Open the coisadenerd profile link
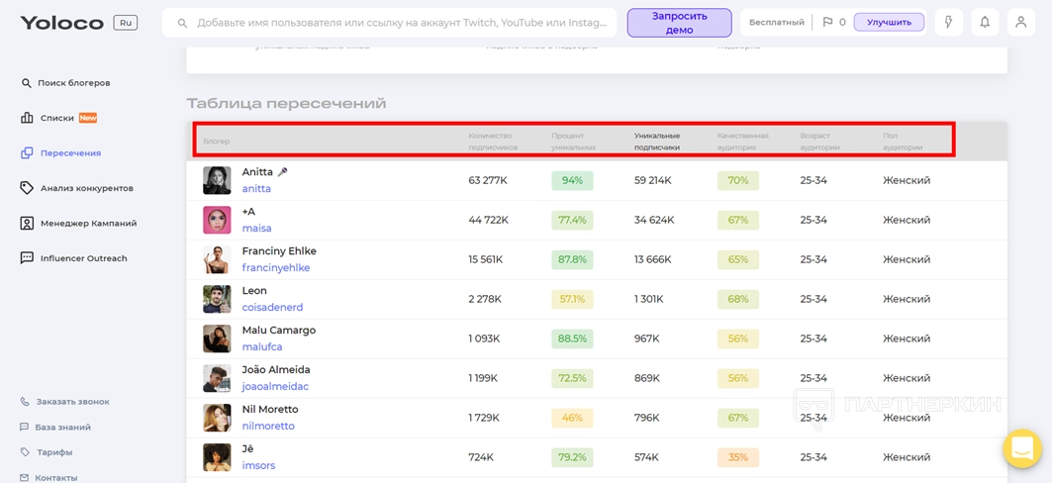Image resolution: width=1052 pixels, height=483 pixels. coord(272,308)
